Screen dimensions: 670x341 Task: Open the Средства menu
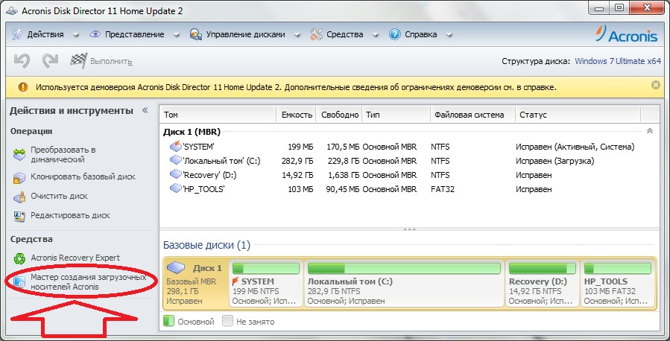(345, 34)
